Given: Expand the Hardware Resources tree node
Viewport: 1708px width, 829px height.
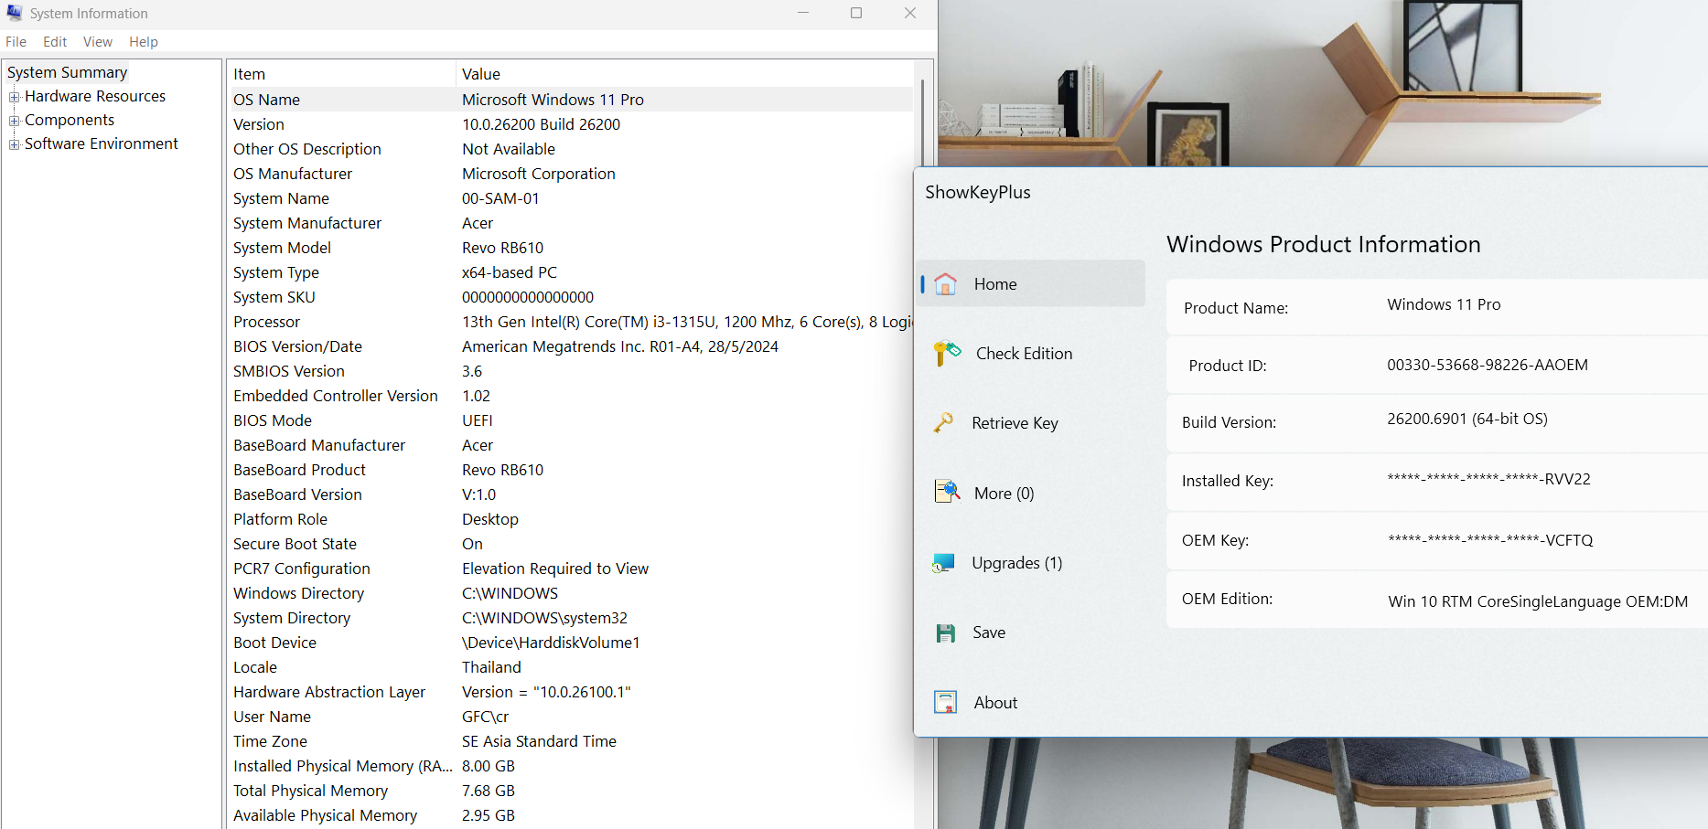Looking at the screenshot, I should tap(14, 97).
